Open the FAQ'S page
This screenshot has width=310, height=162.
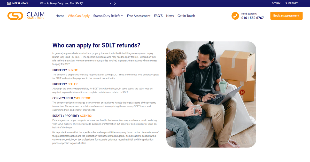click(158, 16)
